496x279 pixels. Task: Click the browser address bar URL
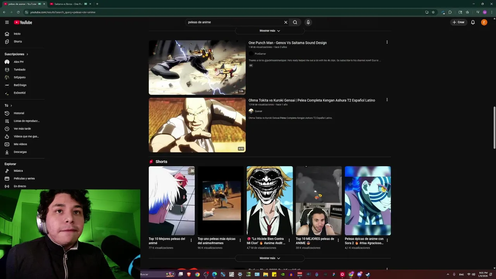click(x=63, y=12)
